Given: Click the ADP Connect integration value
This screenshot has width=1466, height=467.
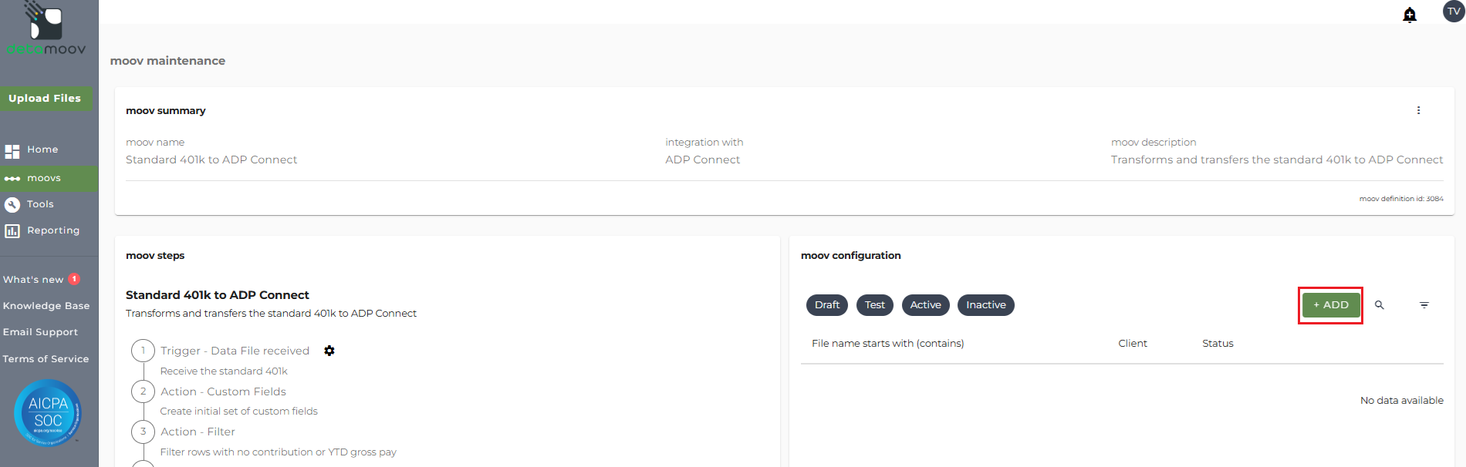Looking at the screenshot, I should 703,160.
